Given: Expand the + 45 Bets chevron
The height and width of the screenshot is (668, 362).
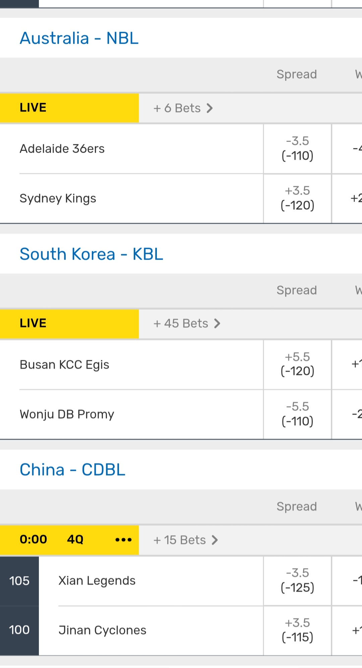Looking at the screenshot, I should [x=217, y=324].
